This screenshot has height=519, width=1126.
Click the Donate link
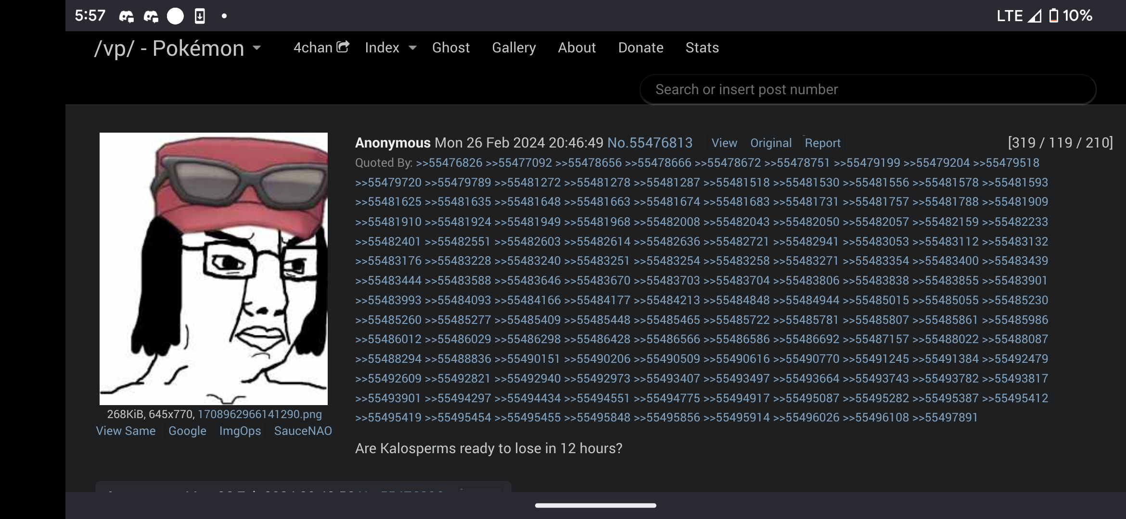coord(640,48)
